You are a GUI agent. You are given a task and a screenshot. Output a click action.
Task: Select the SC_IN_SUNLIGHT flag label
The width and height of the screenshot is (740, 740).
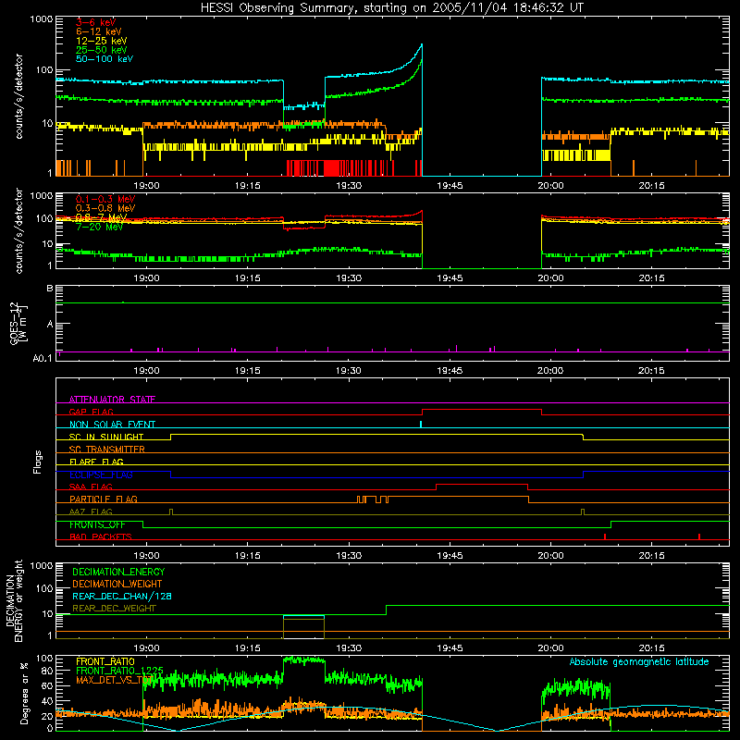[106, 437]
